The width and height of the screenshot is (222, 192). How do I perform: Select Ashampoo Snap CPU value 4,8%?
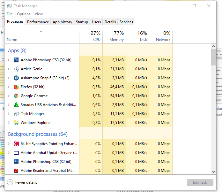[x=96, y=78]
